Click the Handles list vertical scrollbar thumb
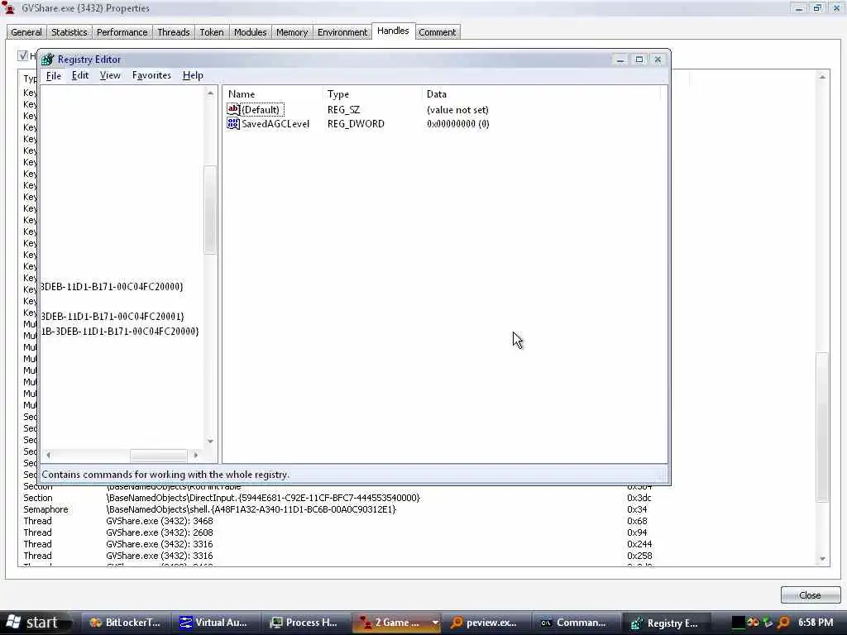 pyautogui.click(x=822, y=427)
